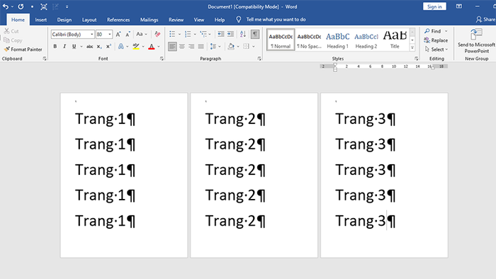Click the Format Painter tool
Viewport: 496px width, 279px height.
pos(23,50)
